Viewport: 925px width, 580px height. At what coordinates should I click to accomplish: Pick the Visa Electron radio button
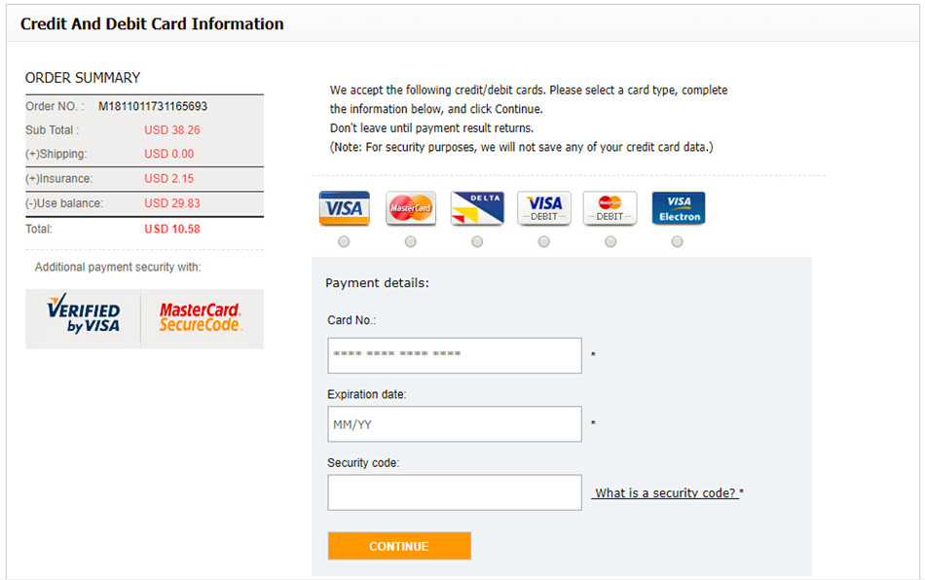[678, 241]
